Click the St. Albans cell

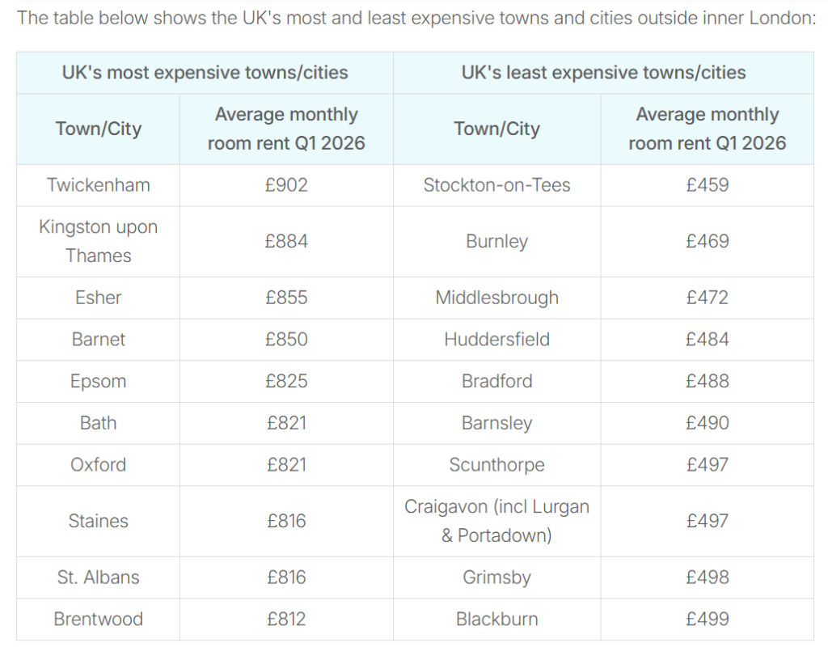(98, 577)
